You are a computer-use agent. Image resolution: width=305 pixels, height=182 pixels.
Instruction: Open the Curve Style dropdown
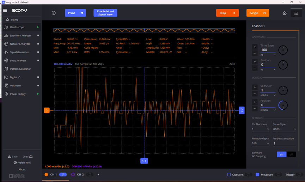[x=284, y=129]
